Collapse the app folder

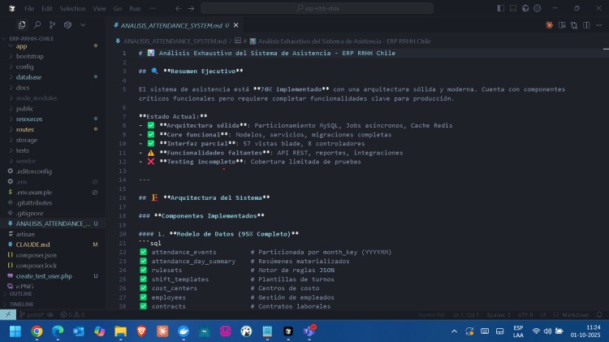click(21, 45)
